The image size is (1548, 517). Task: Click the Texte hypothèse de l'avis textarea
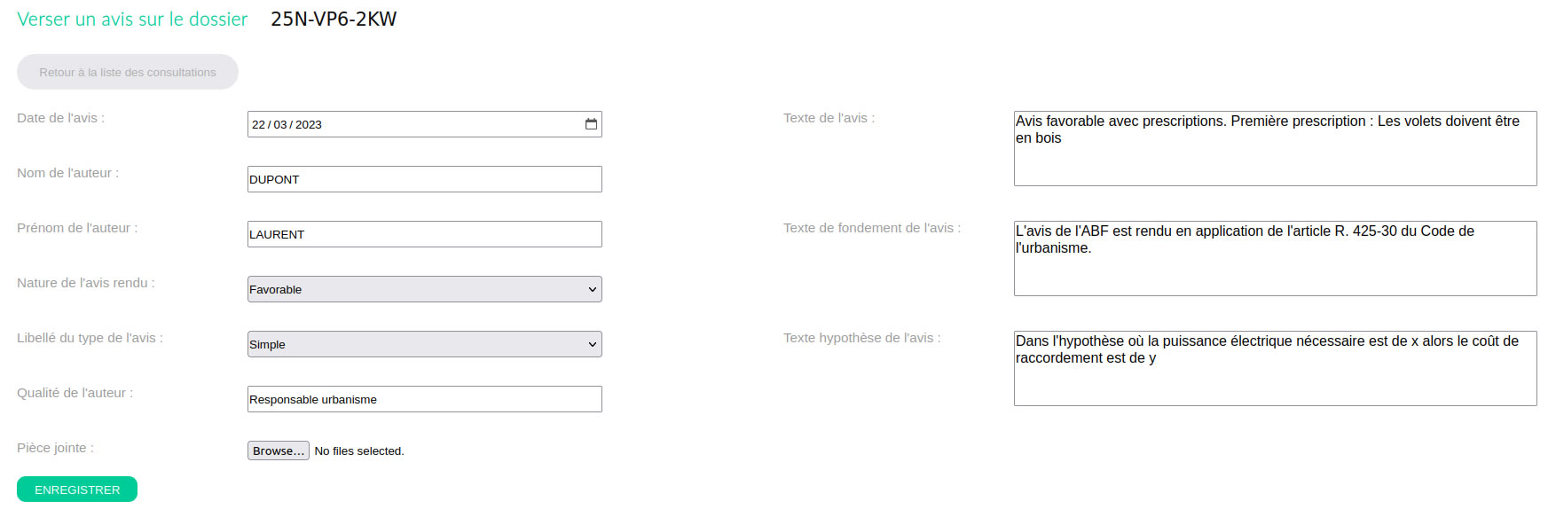pos(1275,368)
